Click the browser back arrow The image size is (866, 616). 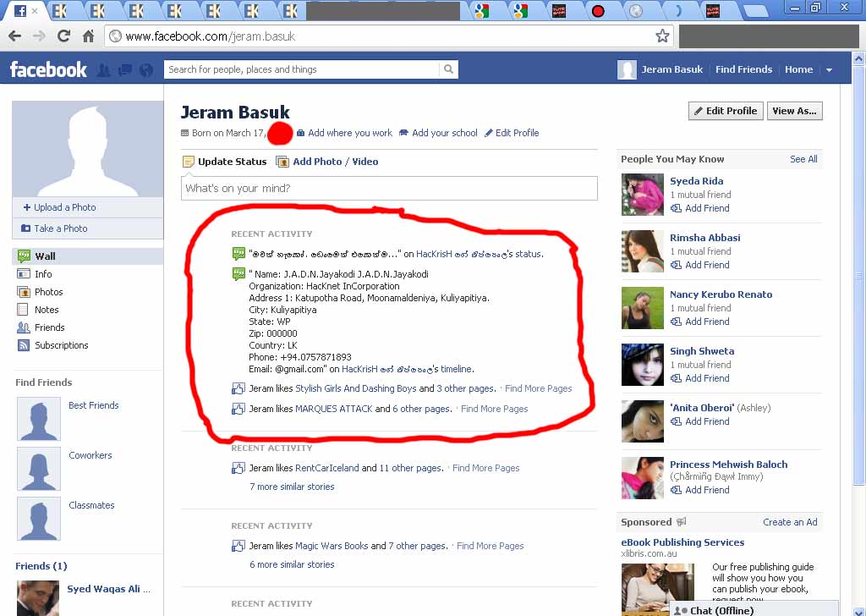pos(15,36)
